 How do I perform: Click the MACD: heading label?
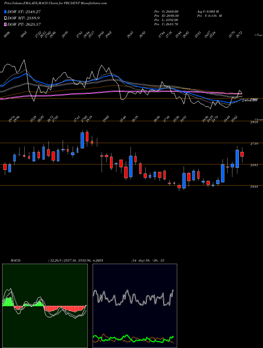coord(16,260)
